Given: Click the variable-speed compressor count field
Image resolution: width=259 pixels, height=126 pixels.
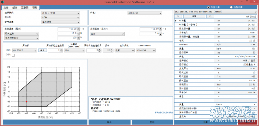Looking at the screenshot, I should pyautogui.click(x=93, y=51).
